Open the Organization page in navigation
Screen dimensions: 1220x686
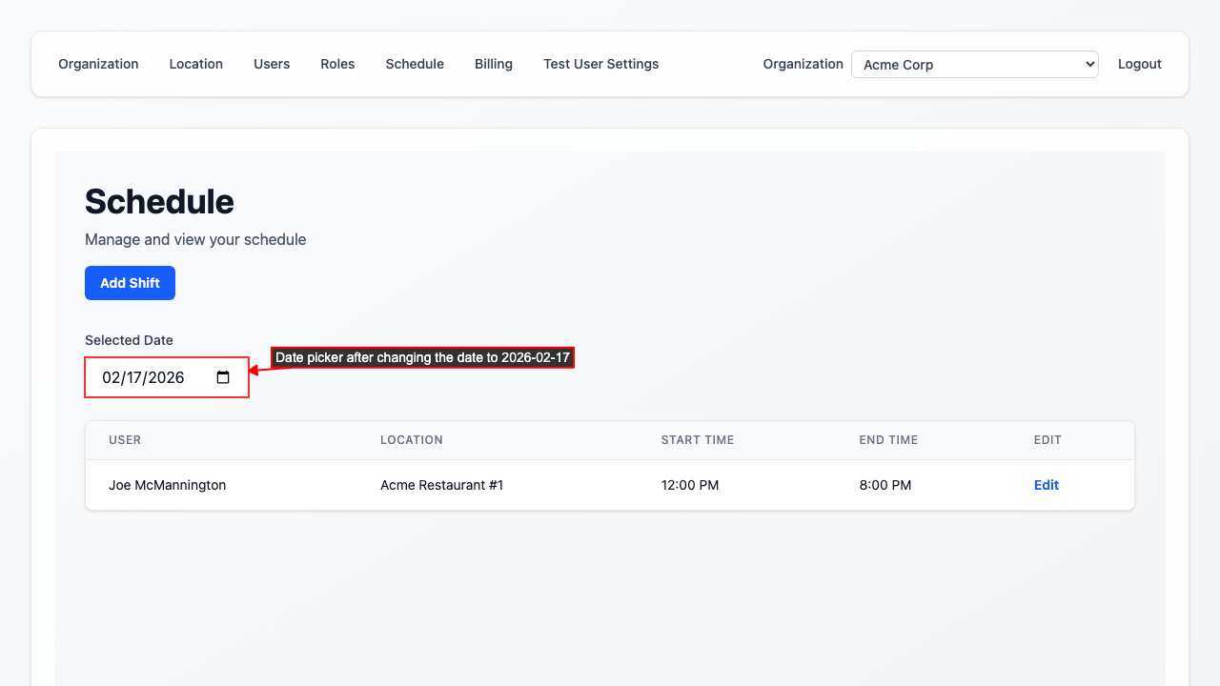coord(98,64)
